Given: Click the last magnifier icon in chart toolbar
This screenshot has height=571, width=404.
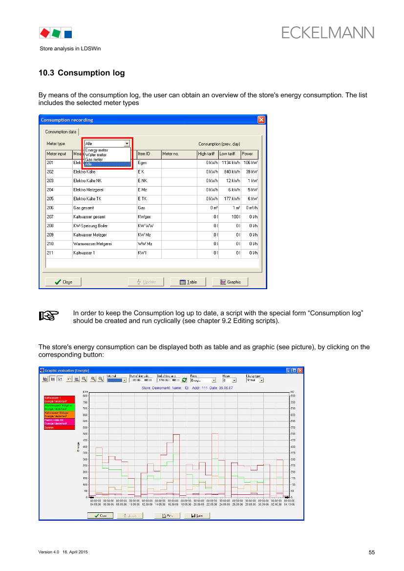Looking at the screenshot, I should pos(101,379).
